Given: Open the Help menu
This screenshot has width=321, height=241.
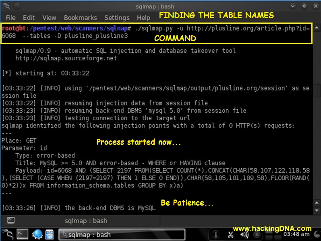Looking at the screenshot, I should (143, 18).
